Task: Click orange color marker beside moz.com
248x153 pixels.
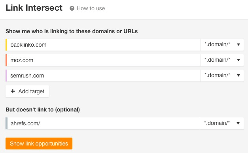Action: 6,60
